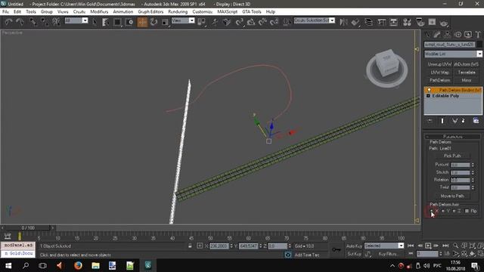Screen dimensions: 484x272
Task: Click the PathDeform modifier button
Action: (x=439, y=80)
